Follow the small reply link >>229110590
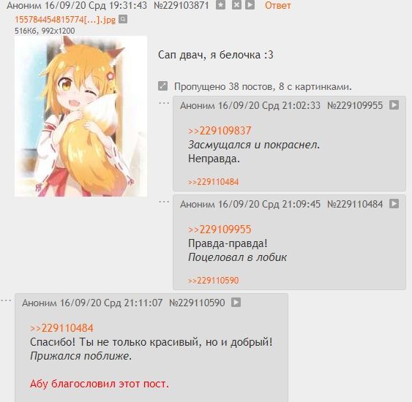This screenshot has height=402, width=412. (x=214, y=281)
